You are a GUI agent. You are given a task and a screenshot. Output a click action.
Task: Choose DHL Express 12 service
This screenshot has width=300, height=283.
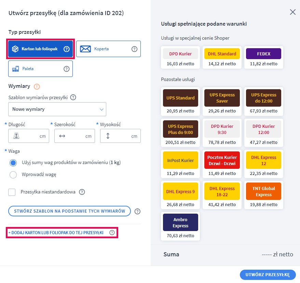264,164
